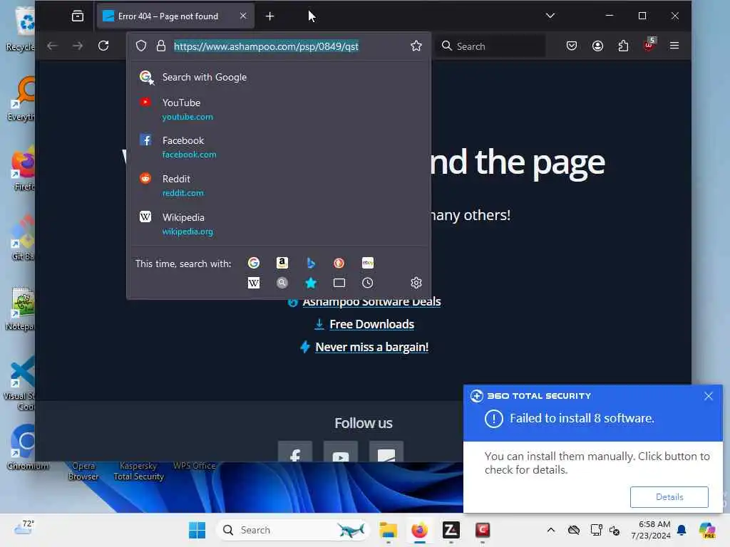730x547 pixels.
Task: Open the Z app taskbar icon
Action: 451,530
